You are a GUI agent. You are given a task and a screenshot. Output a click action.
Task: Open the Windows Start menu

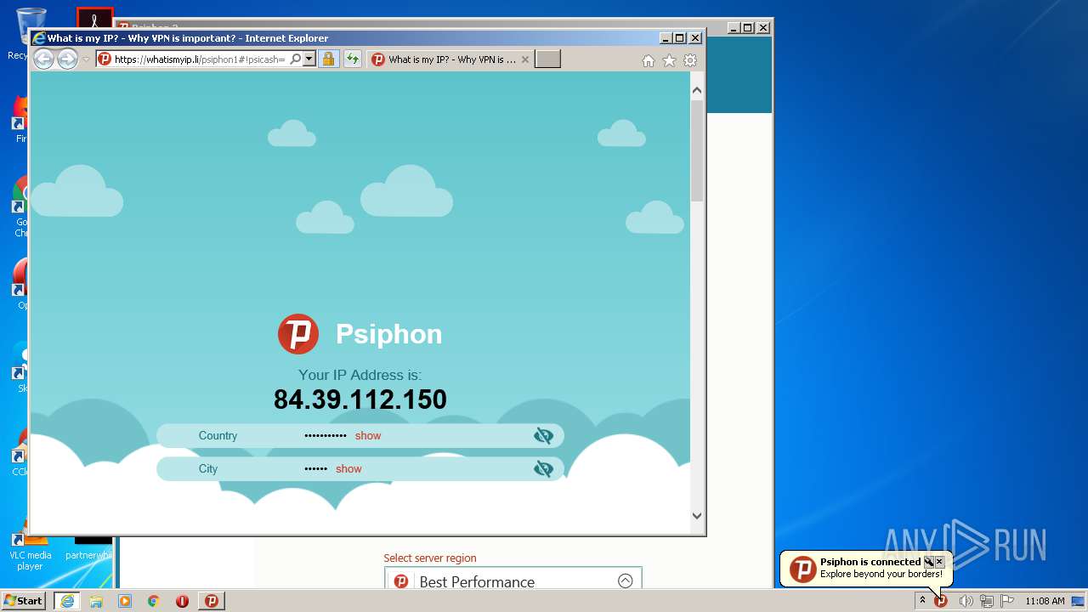(x=23, y=601)
